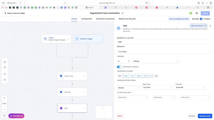
Task: Open the minutes unit dropdown
Action: tap(155, 61)
